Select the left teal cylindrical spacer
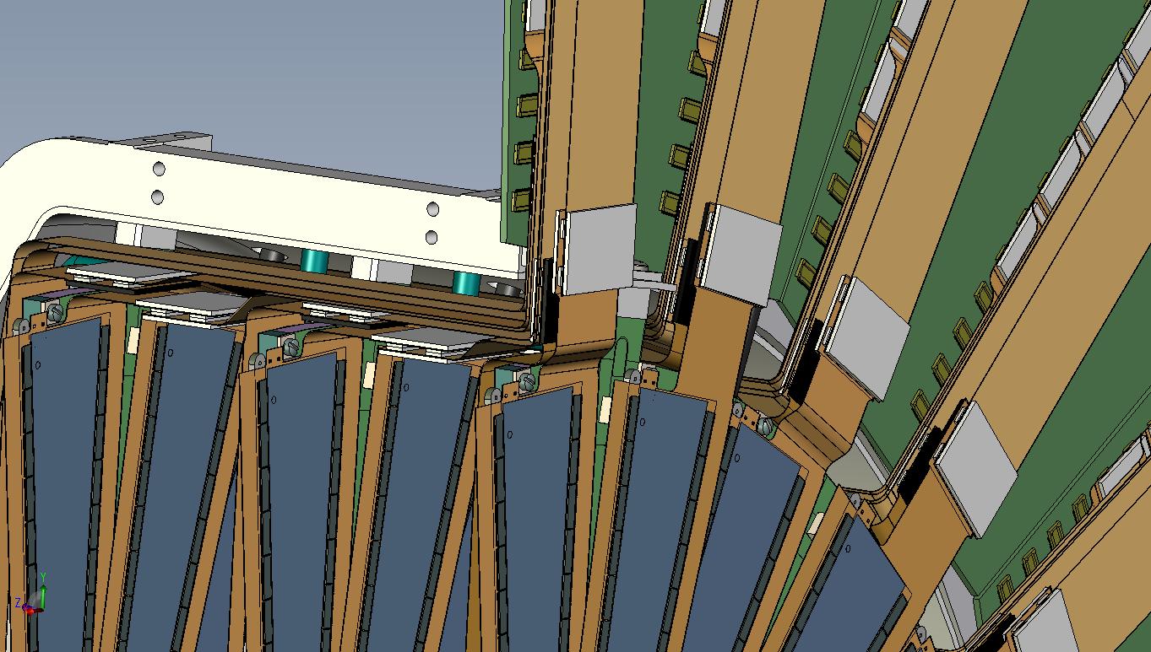1151x652 pixels. click(x=313, y=261)
